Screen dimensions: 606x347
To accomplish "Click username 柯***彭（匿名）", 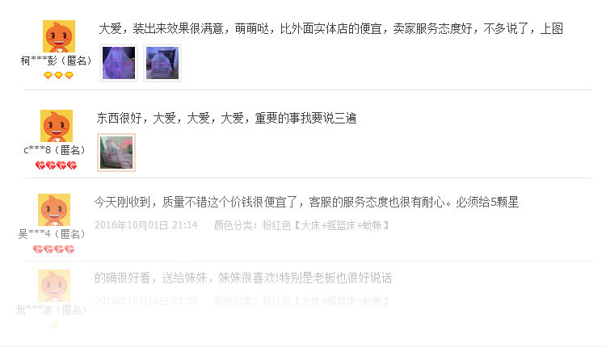I will coord(56,61).
